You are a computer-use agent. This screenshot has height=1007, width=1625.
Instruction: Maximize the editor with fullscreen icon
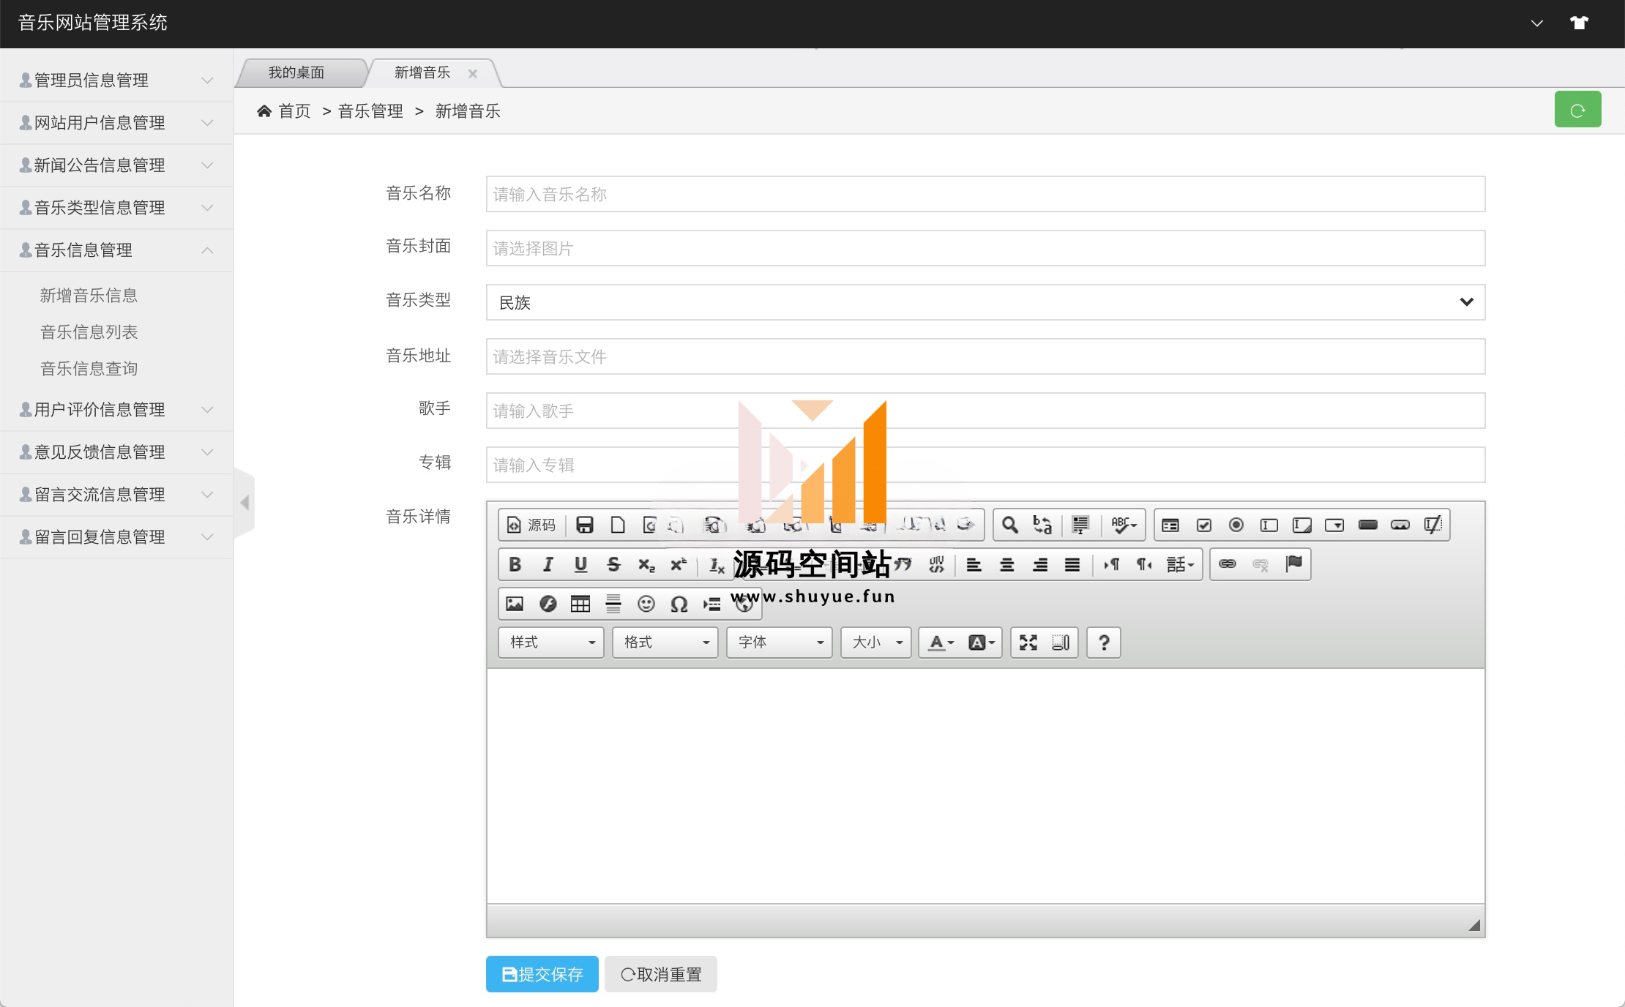pyautogui.click(x=1028, y=643)
